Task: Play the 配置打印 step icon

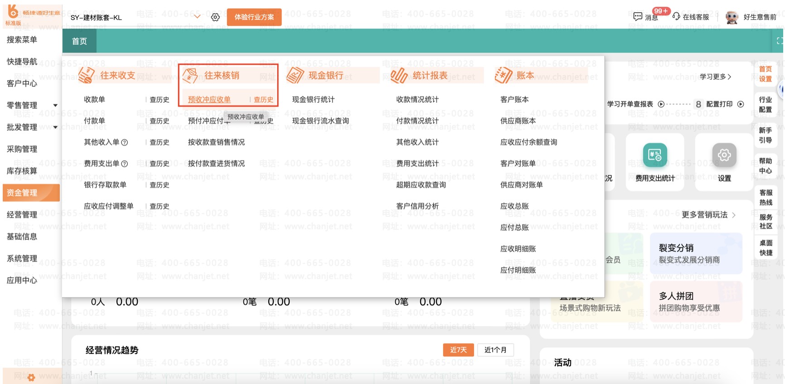Action: point(741,104)
